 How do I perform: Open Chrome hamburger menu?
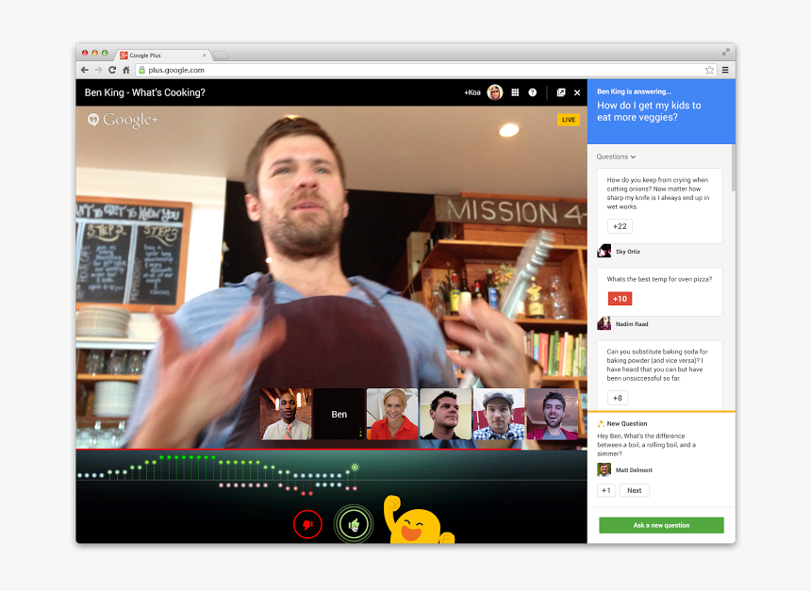(725, 70)
